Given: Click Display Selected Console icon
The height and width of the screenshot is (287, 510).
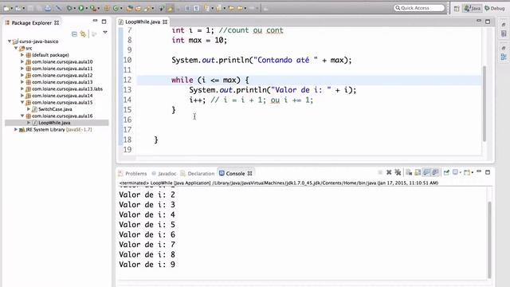Looking at the screenshot, I should point(455,172).
